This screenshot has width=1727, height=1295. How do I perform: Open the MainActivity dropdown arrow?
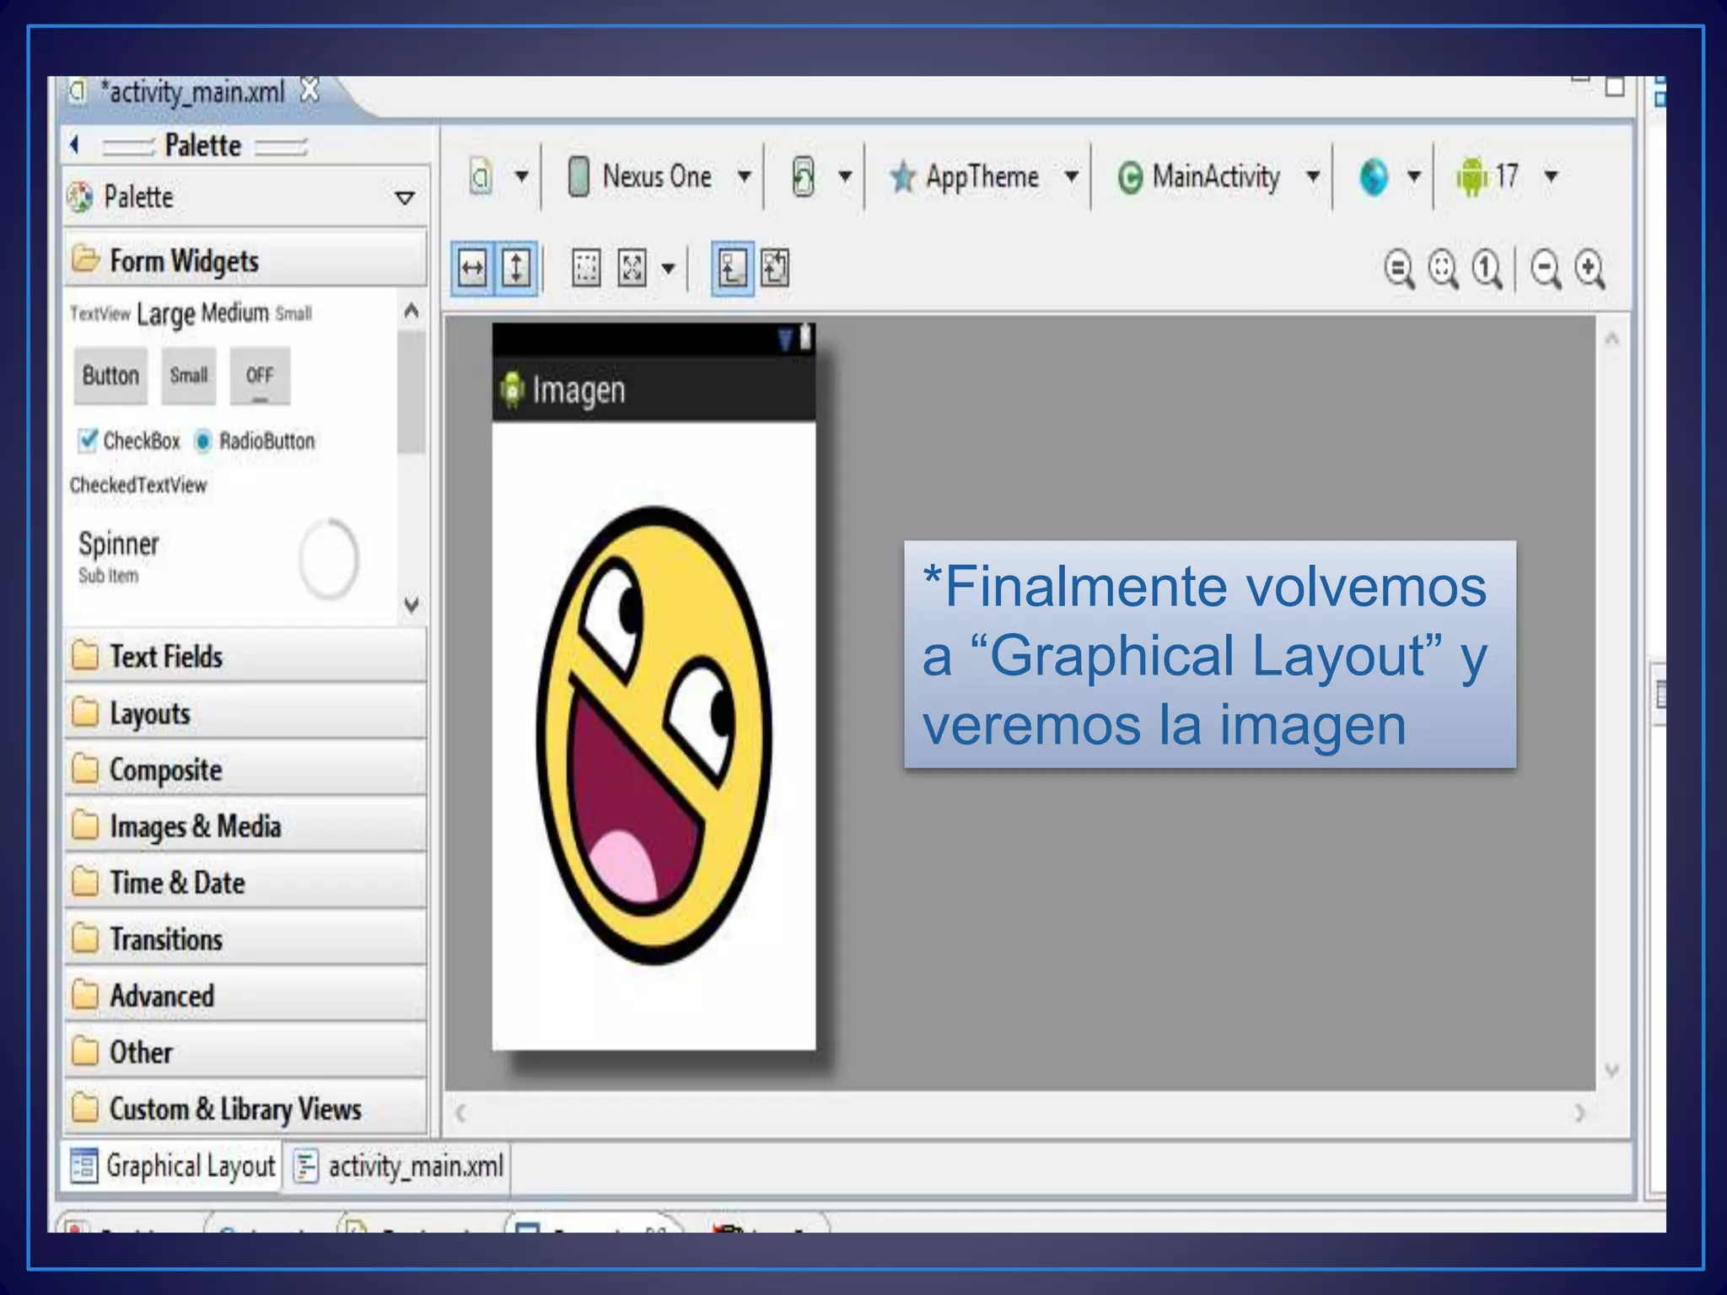[1313, 176]
